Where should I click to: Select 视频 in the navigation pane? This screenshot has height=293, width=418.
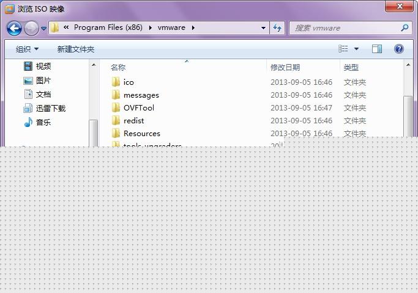43,66
